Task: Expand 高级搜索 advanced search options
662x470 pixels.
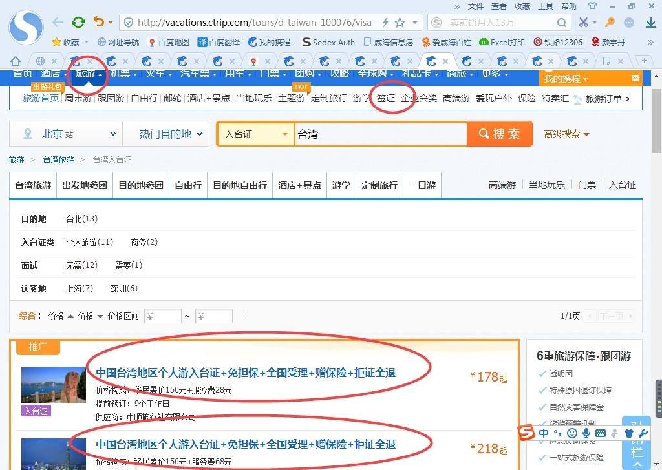Action: [x=566, y=134]
